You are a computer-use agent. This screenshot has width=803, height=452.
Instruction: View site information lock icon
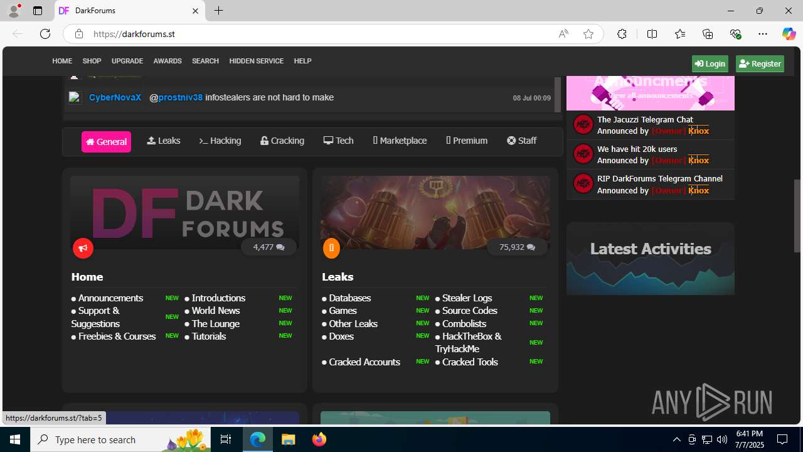78,34
